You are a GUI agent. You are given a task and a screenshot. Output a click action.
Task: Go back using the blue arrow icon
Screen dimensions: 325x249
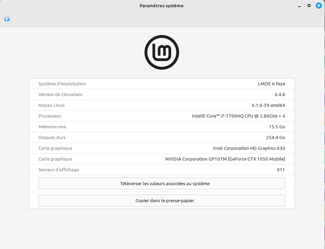7,19
